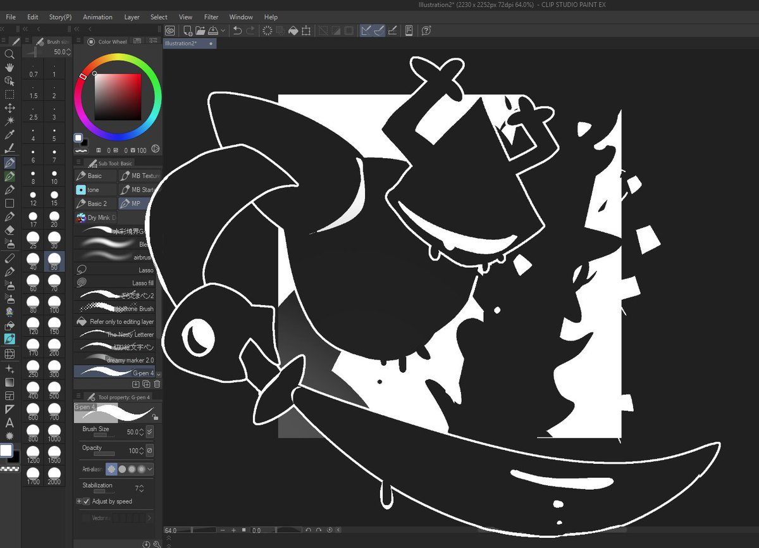Undo the last action

tap(237, 30)
